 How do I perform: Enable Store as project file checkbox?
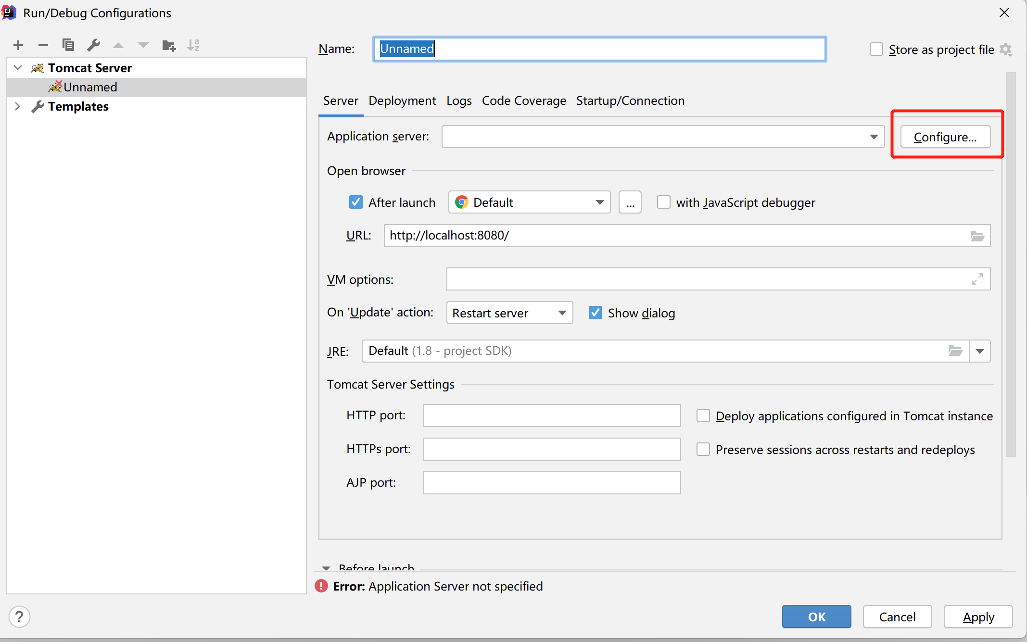(876, 50)
